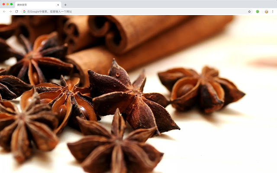
Task: Bookmark this page with the star icon
Action: tap(249, 12)
